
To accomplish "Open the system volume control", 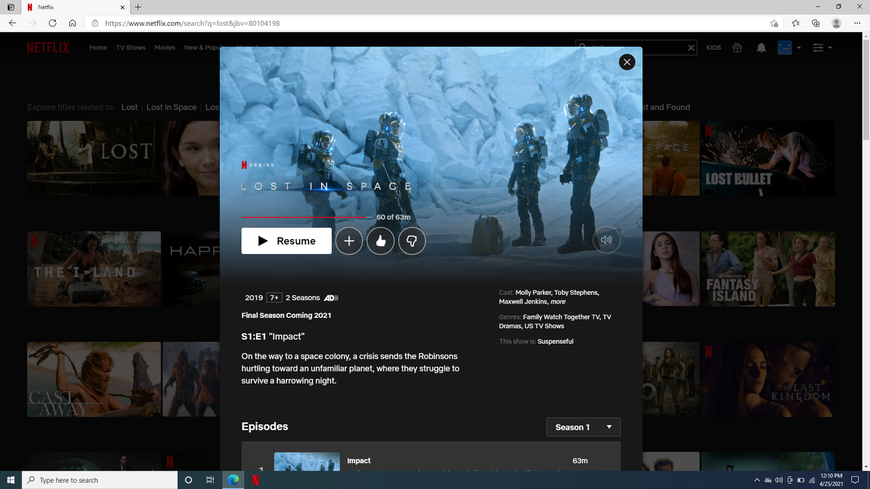I will (778, 480).
